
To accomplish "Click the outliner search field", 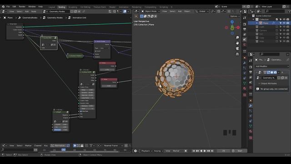I will click(x=275, y=11).
